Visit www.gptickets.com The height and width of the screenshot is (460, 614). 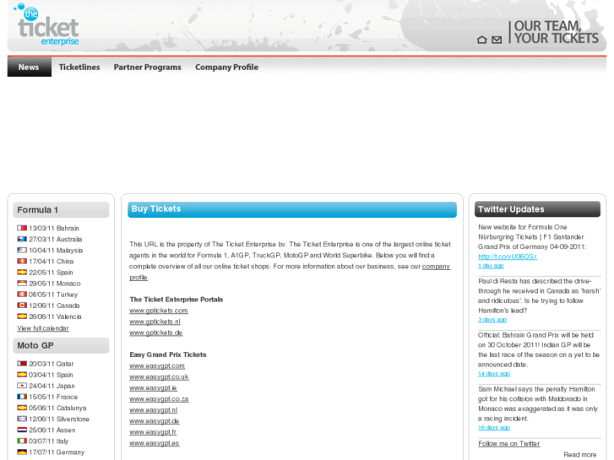pos(159,311)
